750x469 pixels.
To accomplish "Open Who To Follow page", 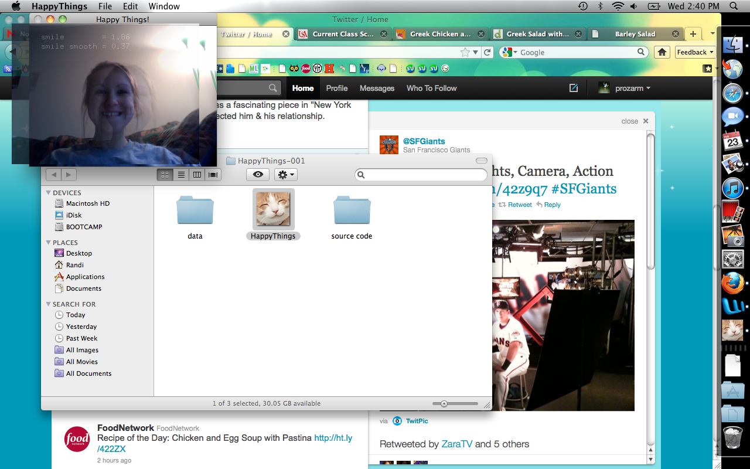I will pos(431,88).
